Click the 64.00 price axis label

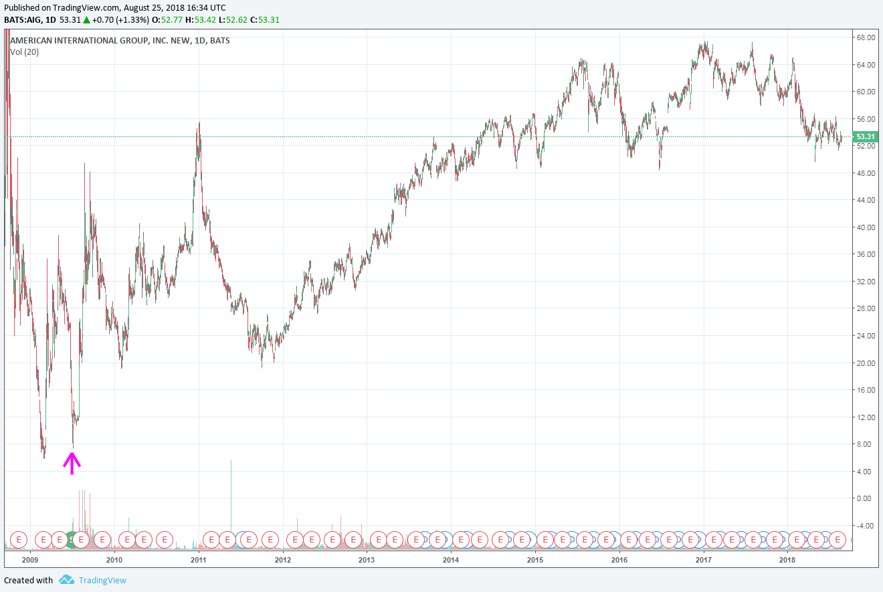866,65
